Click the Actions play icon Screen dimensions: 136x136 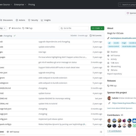click(17, 20)
